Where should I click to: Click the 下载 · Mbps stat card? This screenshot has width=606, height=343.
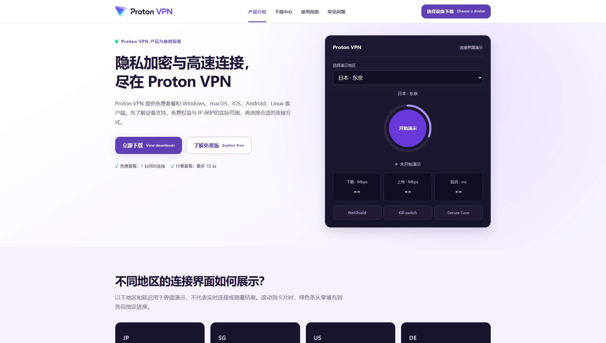[x=357, y=187]
